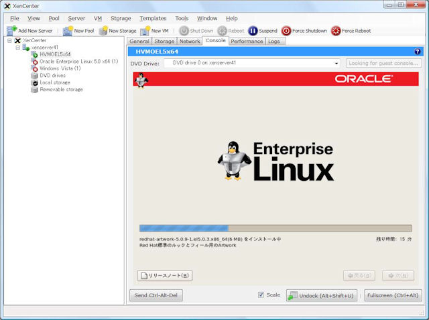Toggle the Scale checkbox
The width and height of the screenshot is (429, 320).
(x=261, y=295)
